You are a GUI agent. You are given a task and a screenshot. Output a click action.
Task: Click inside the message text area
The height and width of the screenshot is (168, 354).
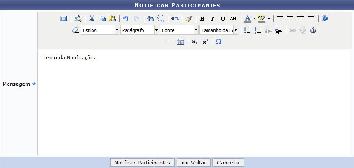195,102
